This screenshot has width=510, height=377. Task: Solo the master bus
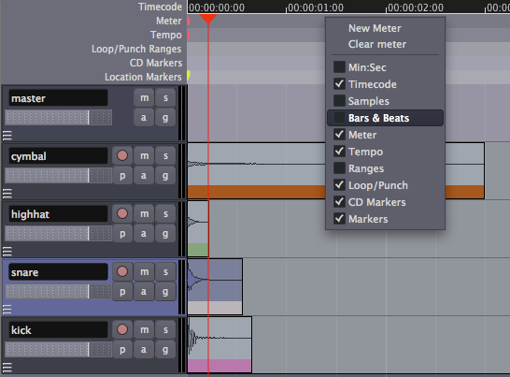pos(165,97)
